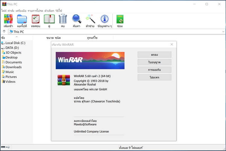Click the WinRAR books icon in About dialog

tap(64, 80)
